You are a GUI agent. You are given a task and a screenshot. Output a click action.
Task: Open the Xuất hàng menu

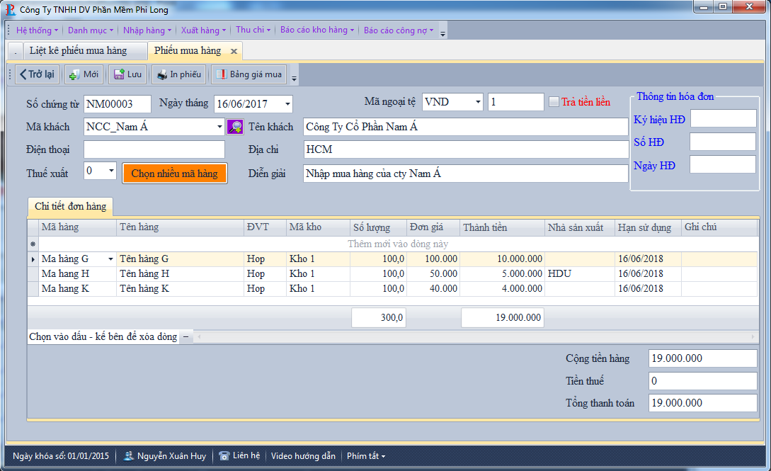(204, 30)
